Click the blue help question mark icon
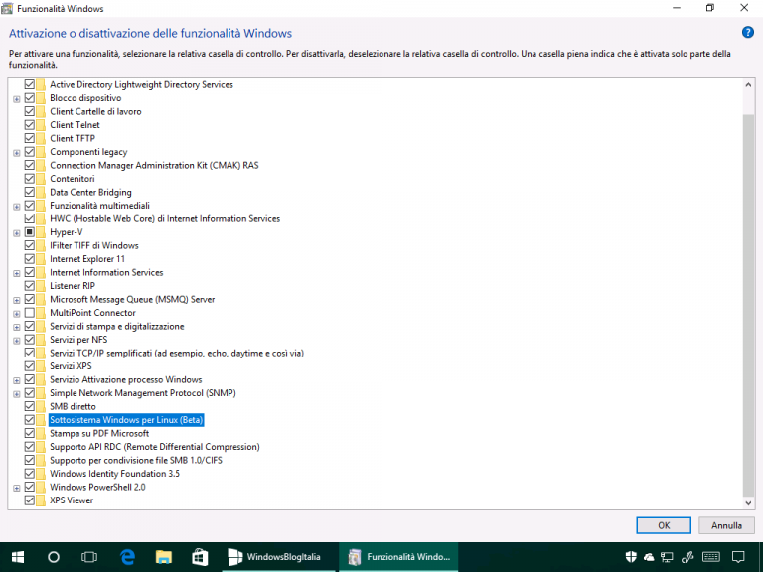The width and height of the screenshot is (763, 572). [x=747, y=33]
